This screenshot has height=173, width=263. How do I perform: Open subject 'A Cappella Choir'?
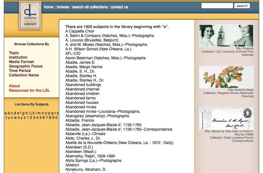80,31
